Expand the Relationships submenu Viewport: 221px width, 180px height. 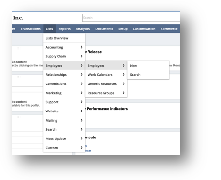click(x=64, y=75)
